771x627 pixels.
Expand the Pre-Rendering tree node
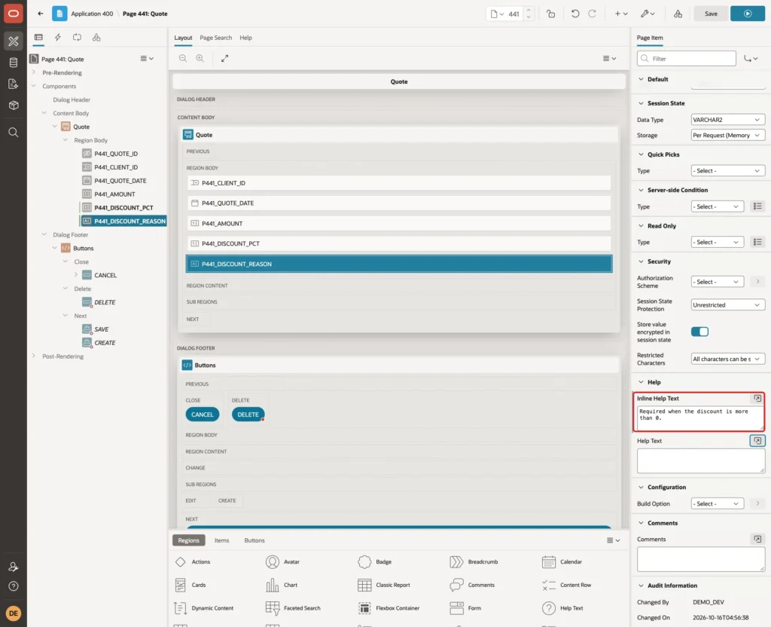pyautogui.click(x=33, y=72)
